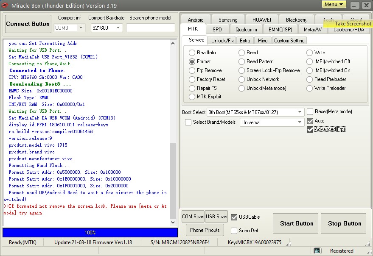This screenshot has width=373, height=256.
Task: Click the 'S/N: MBCM120825NB26E4' status entry
Action: 180,242
